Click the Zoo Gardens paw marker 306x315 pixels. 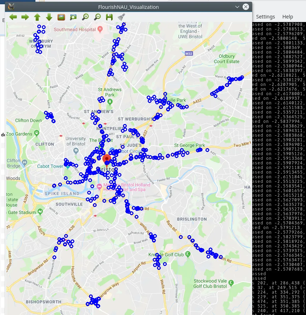click(x=36, y=133)
